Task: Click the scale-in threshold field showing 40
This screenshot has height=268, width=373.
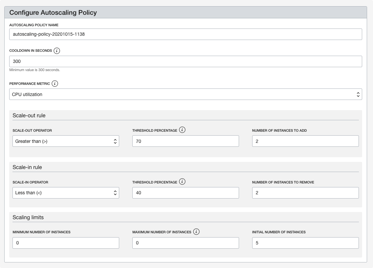Action: [186, 193]
